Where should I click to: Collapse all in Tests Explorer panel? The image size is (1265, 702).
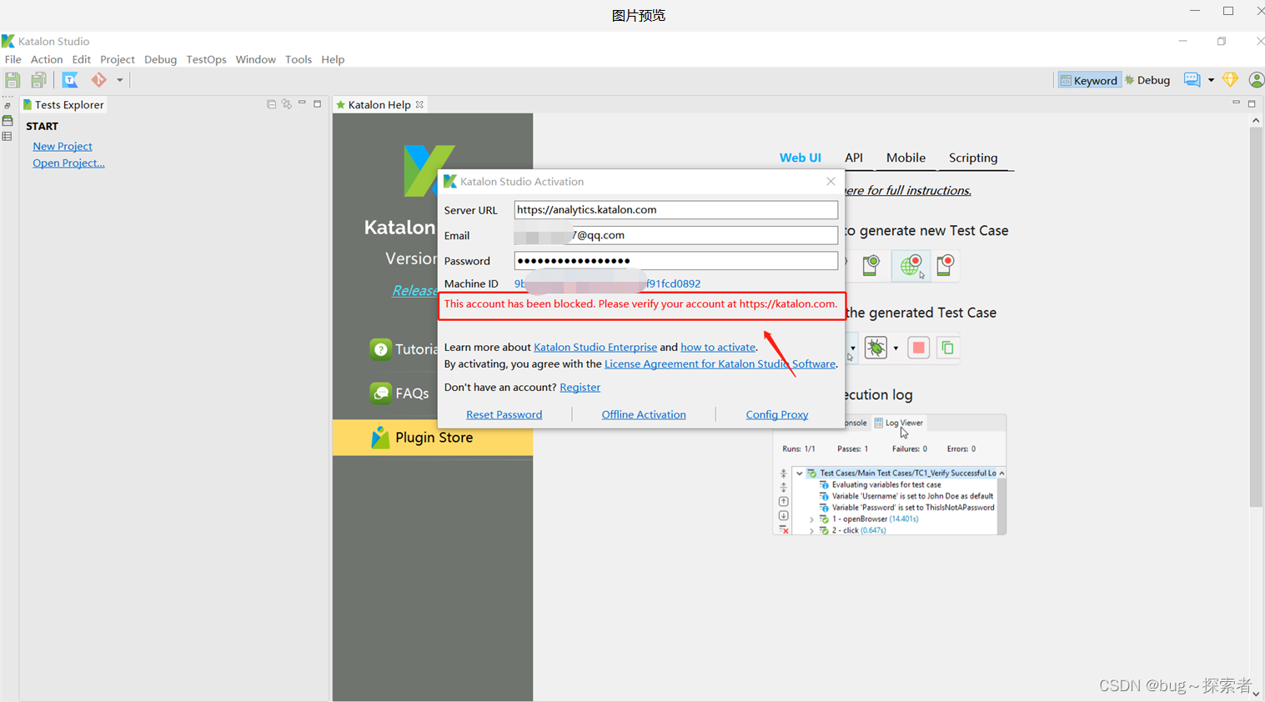pyautogui.click(x=271, y=104)
